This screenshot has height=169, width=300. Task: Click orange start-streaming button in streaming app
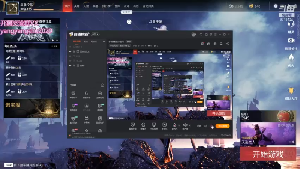pyautogui.click(x=222, y=126)
